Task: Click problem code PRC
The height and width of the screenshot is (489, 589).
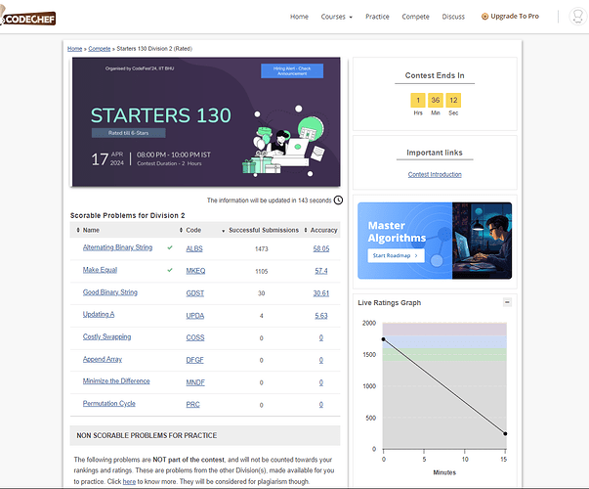Action: click(x=192, y=404)
